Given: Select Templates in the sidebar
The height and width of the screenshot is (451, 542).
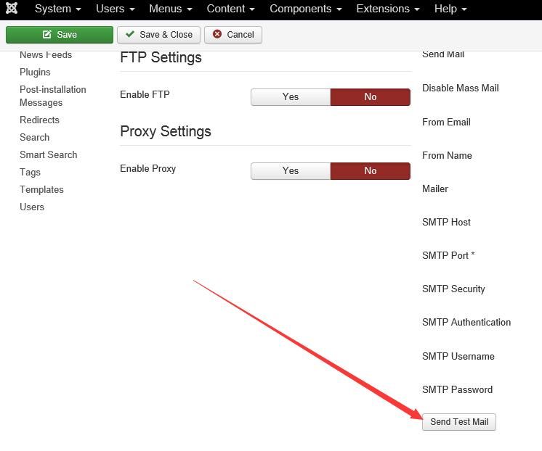Looking at the screenshot, I should coord(41,189).
